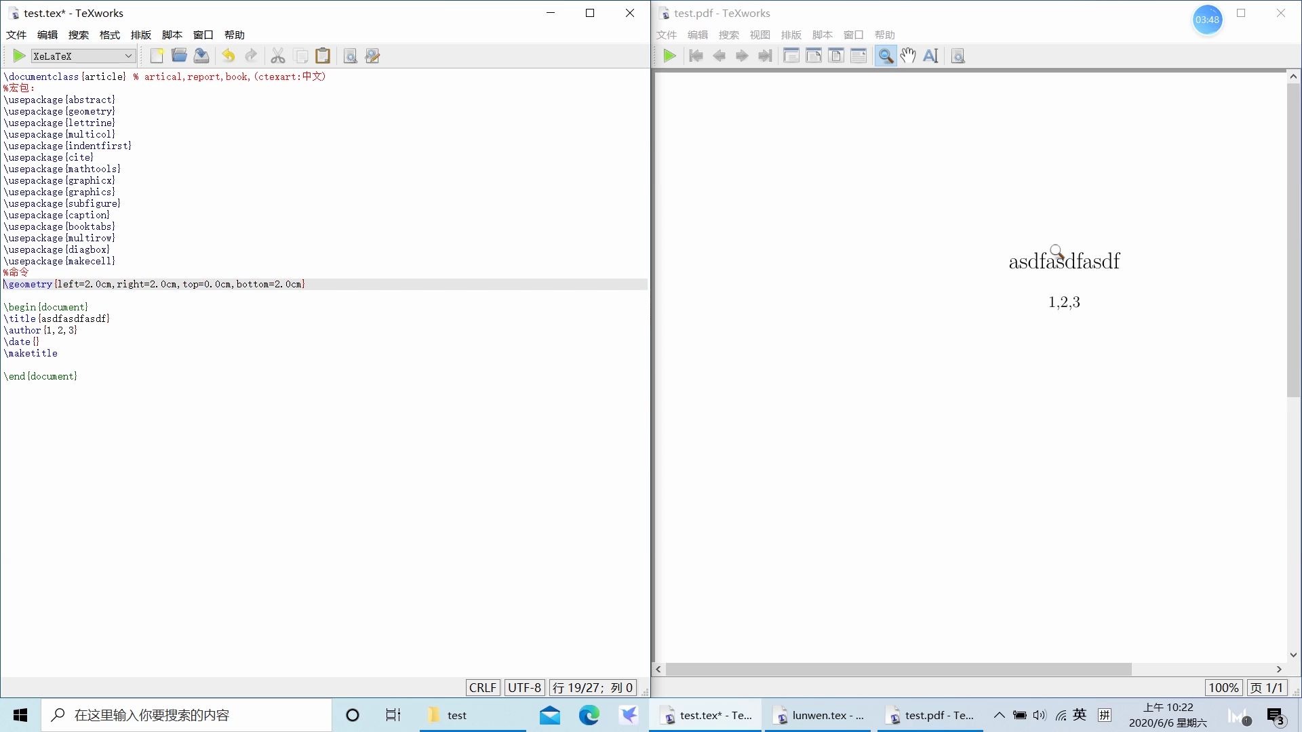Paste from clipboard
The image size is (1302, 732).
pos(323,56)
